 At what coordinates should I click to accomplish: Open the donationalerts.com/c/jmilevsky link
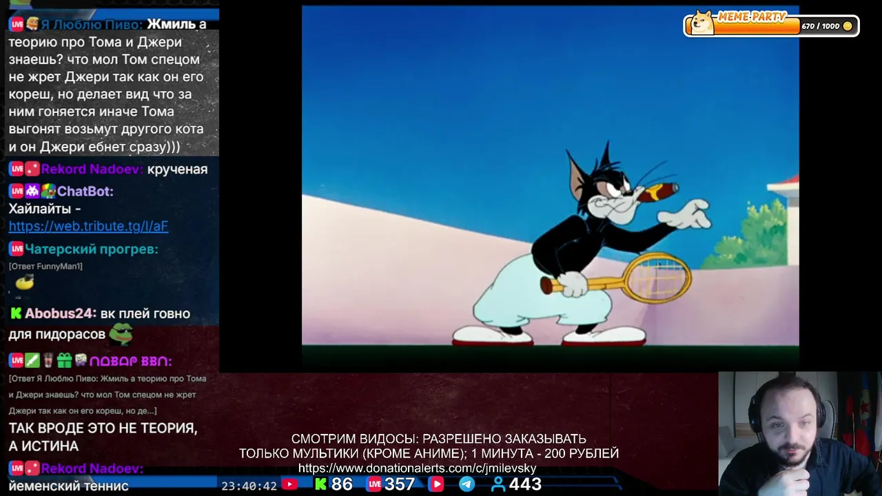tap(417, 468)
